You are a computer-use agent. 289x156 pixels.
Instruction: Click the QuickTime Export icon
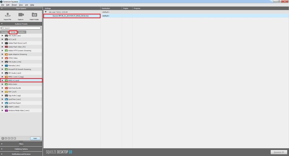[6, 103]
